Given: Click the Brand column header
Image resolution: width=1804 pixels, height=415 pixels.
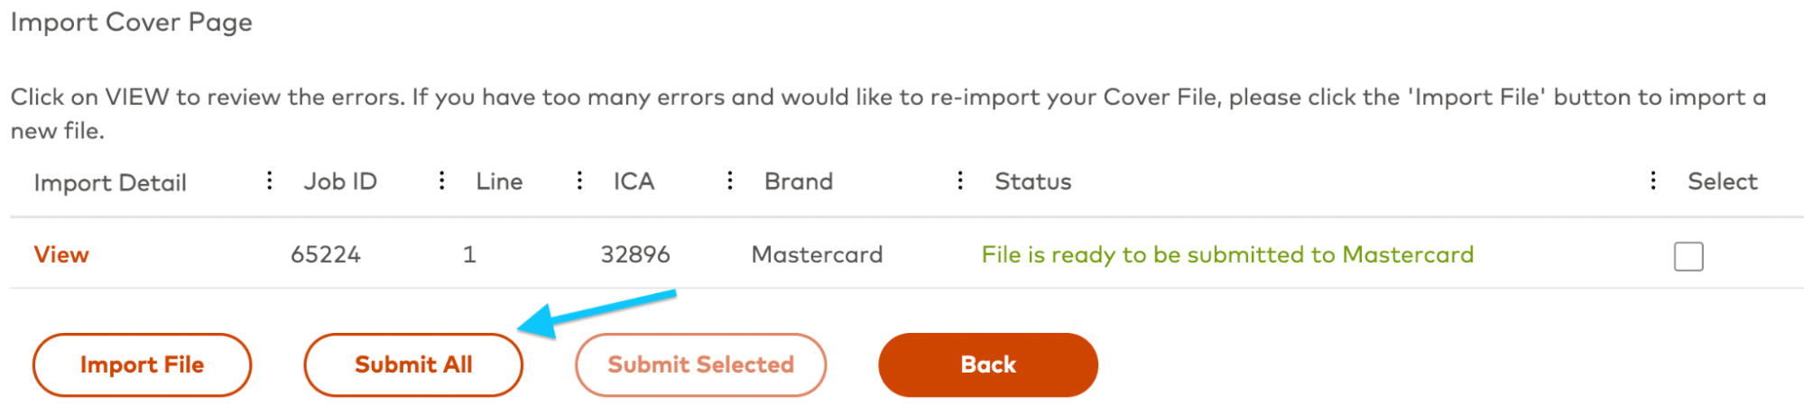Looking at the screenshot, I should (x=799, y=181).
